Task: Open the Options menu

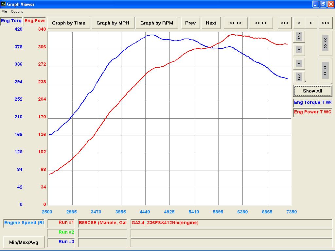Action: click(x=17, y=11)
